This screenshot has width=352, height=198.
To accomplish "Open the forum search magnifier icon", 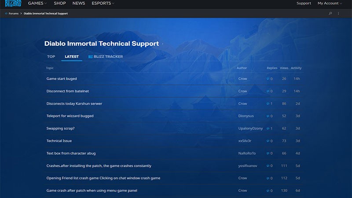I will pyautogui.click(x=330, y=14).
